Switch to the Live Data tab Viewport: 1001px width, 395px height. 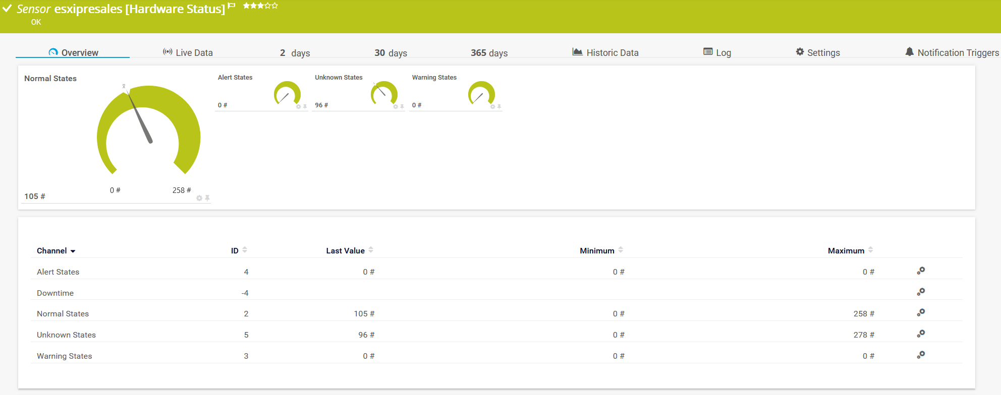[188, 52]
